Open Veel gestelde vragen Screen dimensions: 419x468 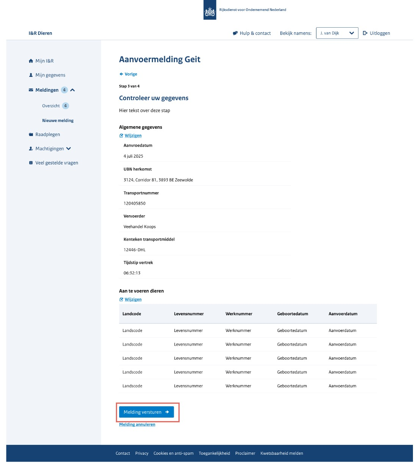coord(57,163)
